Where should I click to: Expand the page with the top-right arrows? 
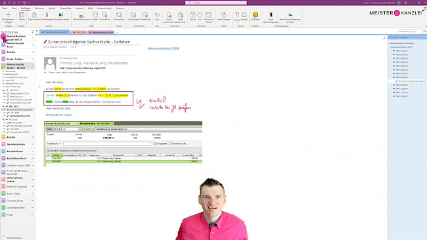pos(384,38)
